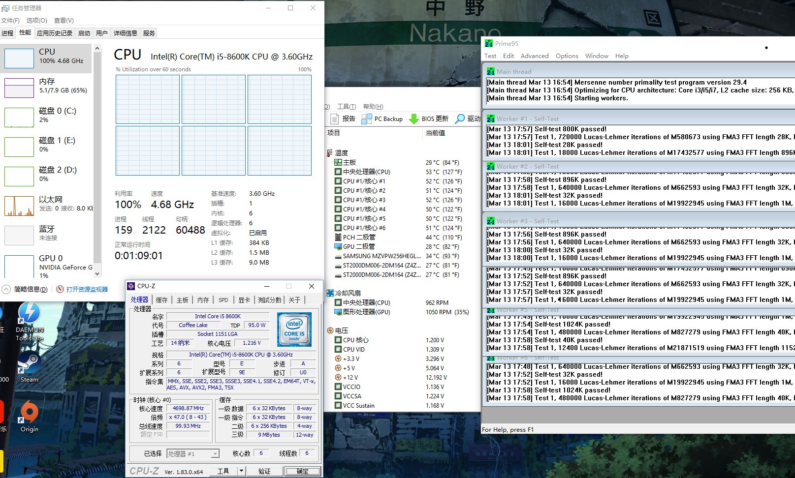Open the Options menu in Prime95
The height and width of the screenshot is (478, 795).
point(567,56)
